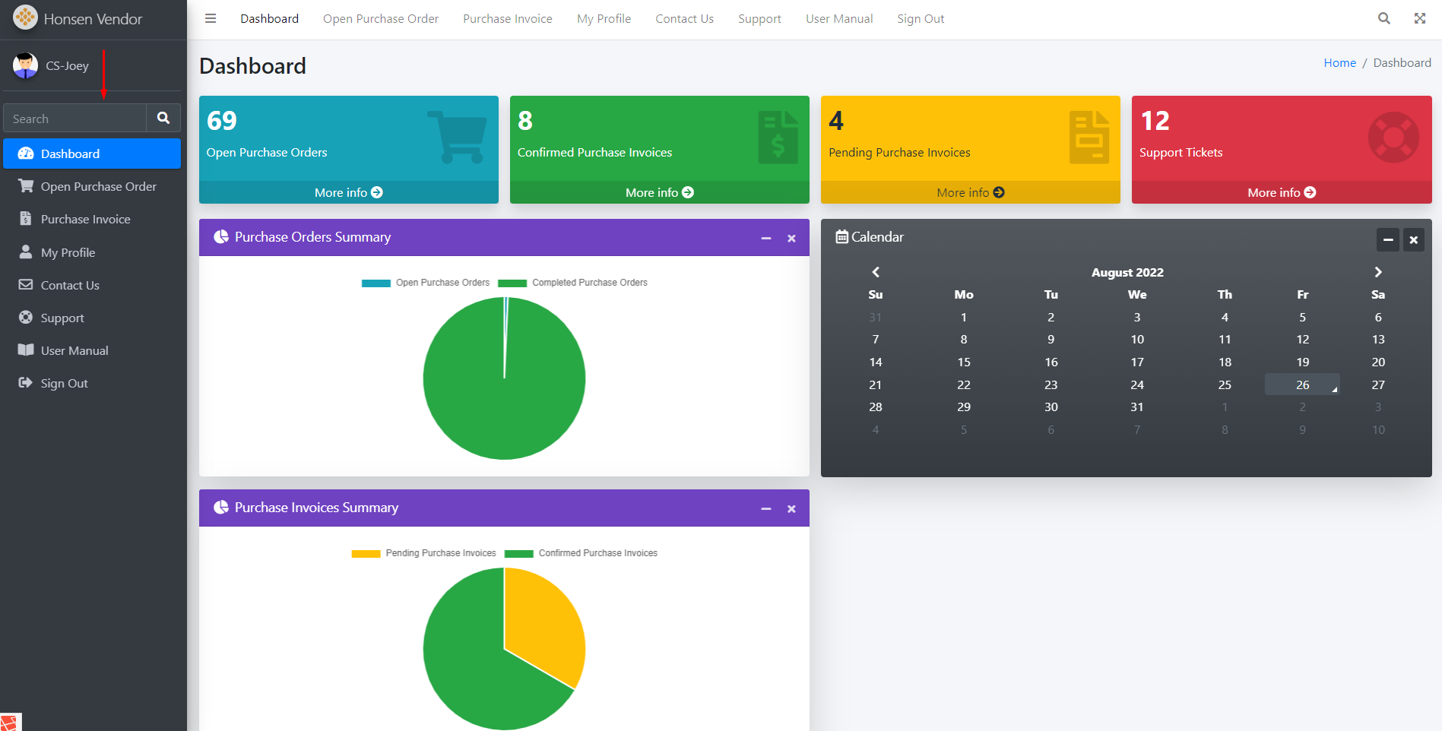The width and height of the screenshot is (1442, 731).
Task: Click the CS-Joey user avatar
Action: 25,66
